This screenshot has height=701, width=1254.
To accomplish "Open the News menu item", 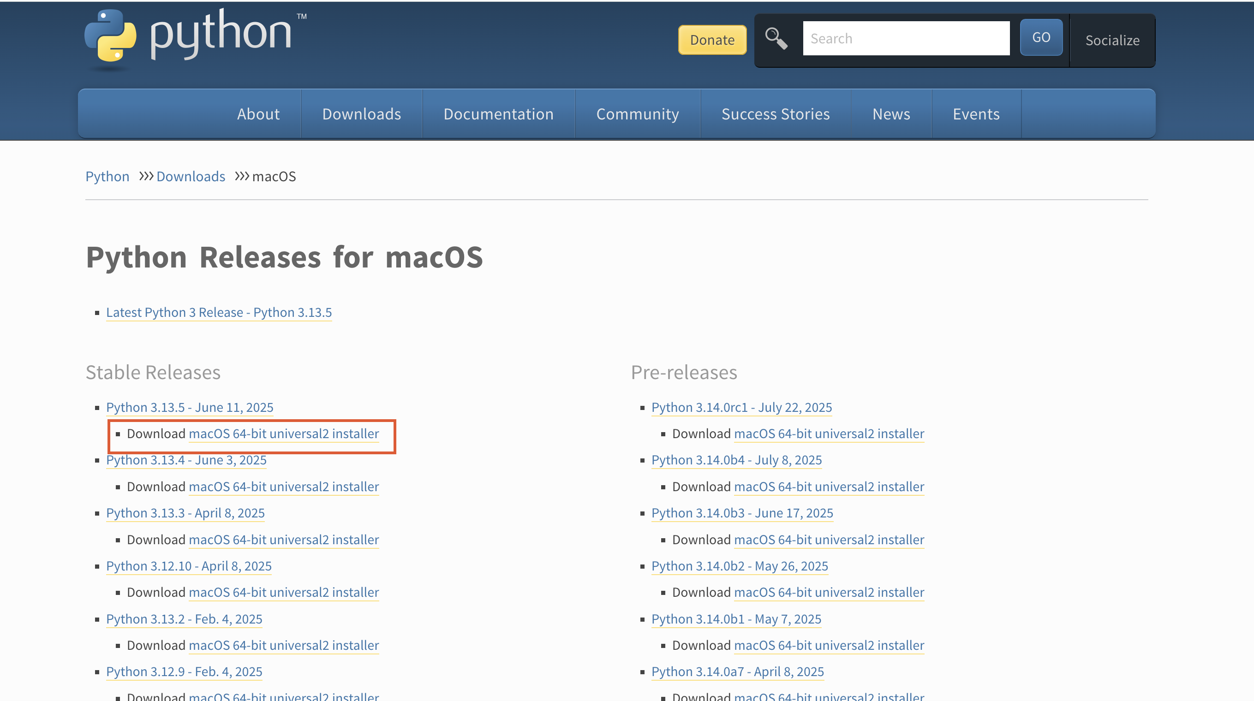I will [891, 114].
